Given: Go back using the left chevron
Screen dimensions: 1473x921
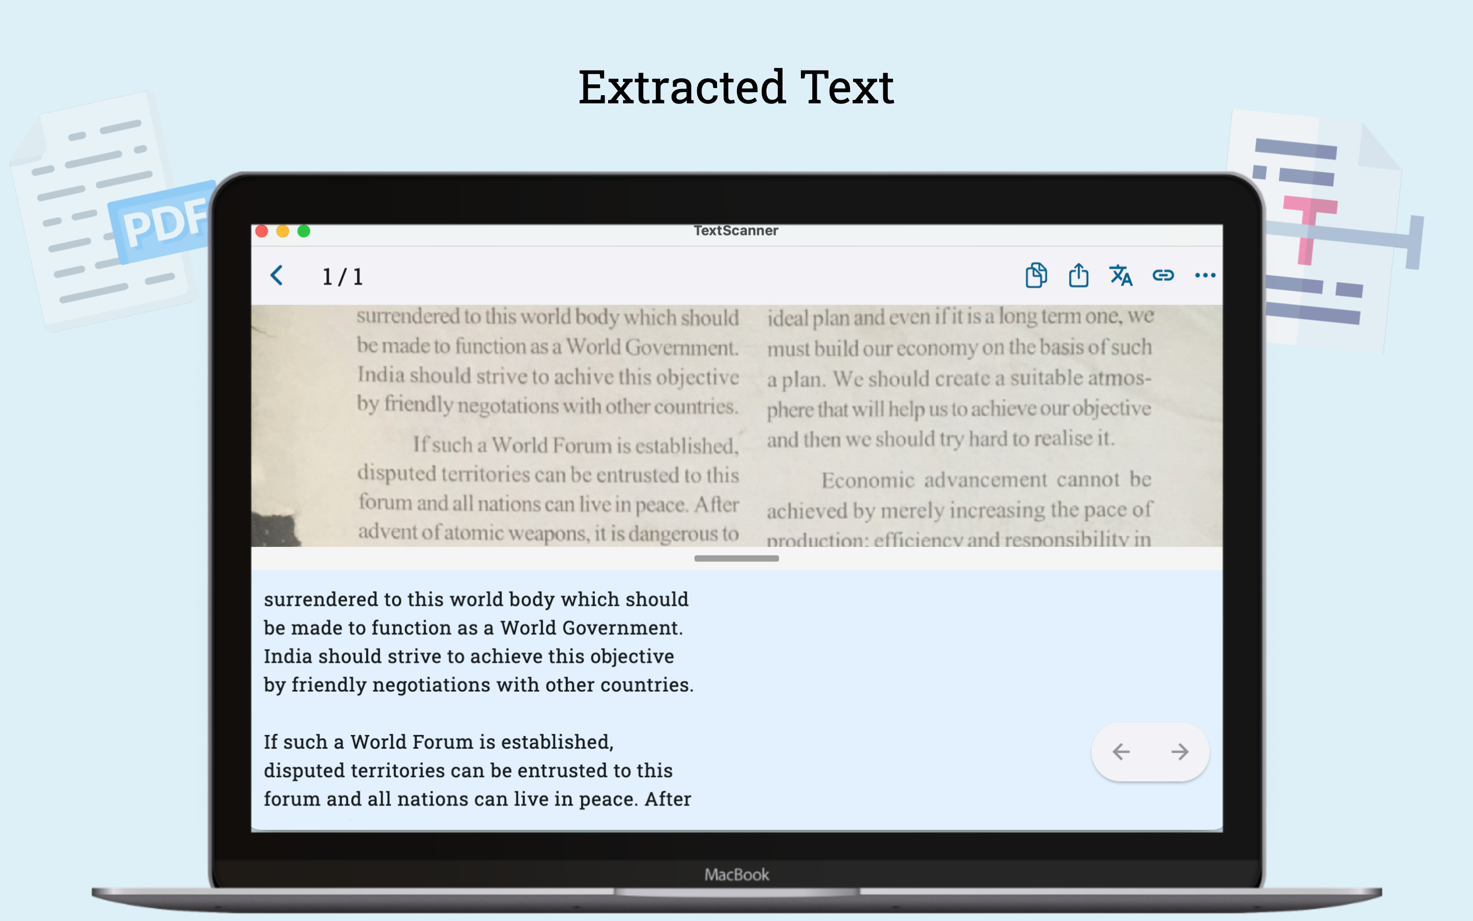Looking at the screenshot, I should tap(277, 275).
